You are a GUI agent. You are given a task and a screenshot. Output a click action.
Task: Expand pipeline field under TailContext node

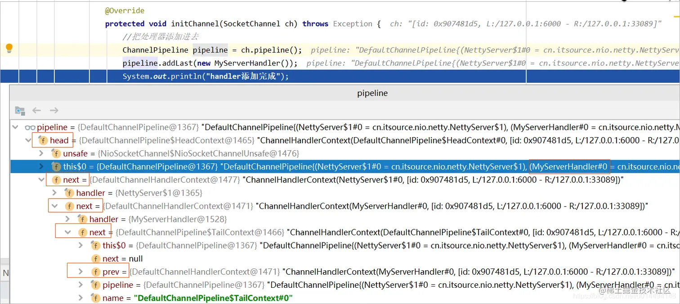(81, 285)
